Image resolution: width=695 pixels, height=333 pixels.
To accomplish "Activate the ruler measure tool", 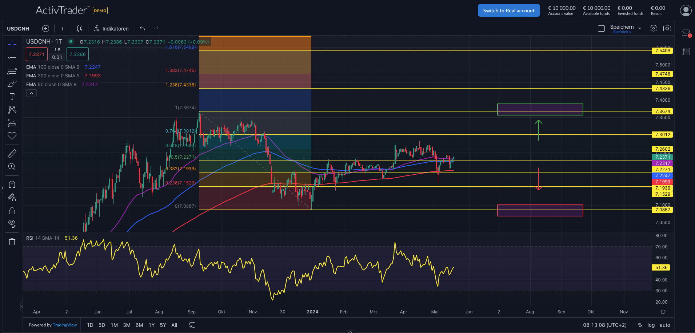I will click(12, 153).
